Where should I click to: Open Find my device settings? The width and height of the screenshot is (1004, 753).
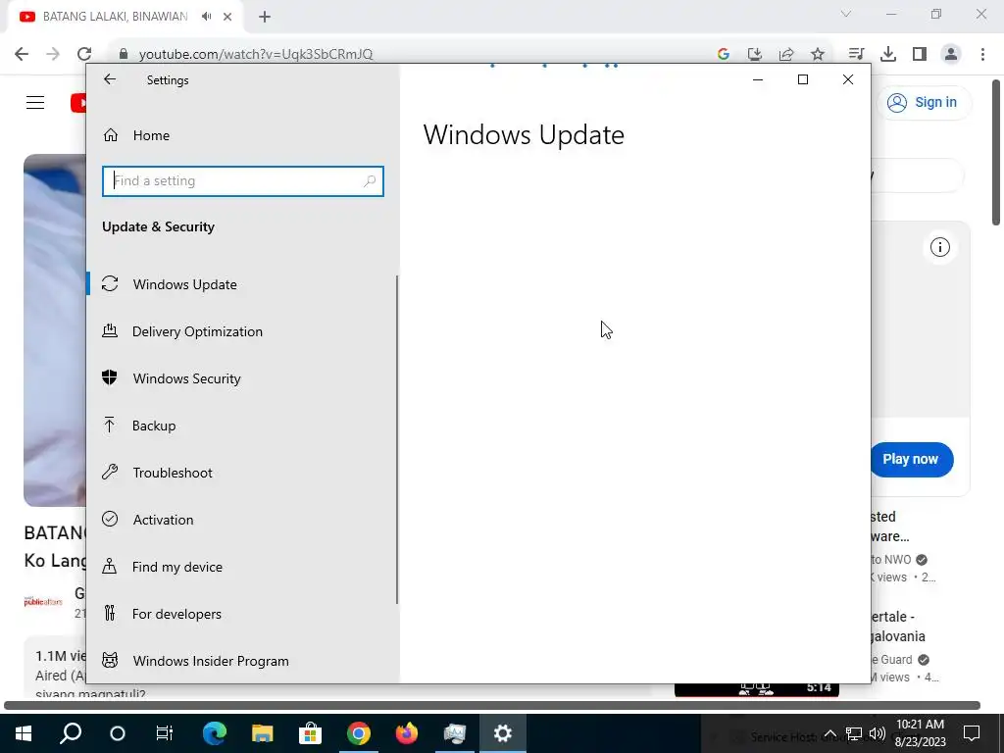(x=243, y=567)
